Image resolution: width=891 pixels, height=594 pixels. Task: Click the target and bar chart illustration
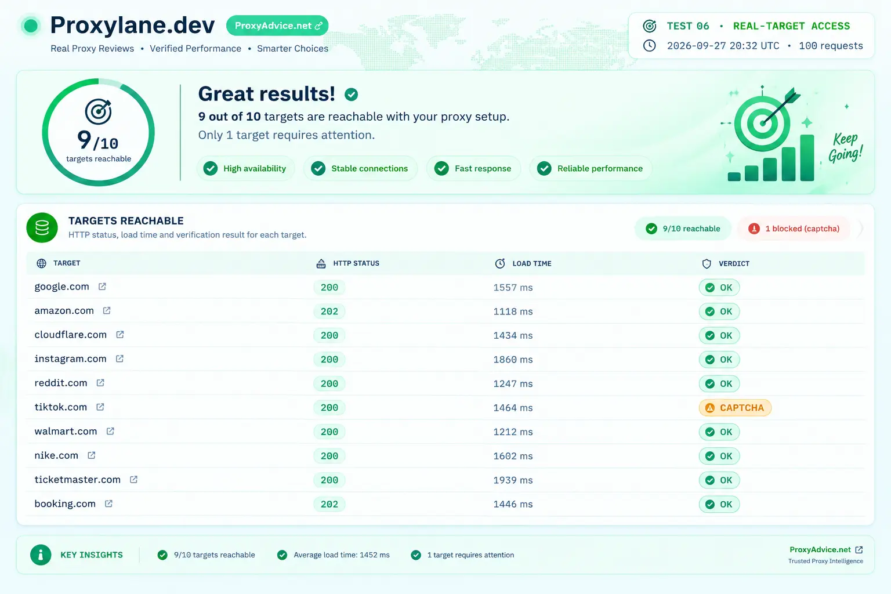[x=772, y=133]
